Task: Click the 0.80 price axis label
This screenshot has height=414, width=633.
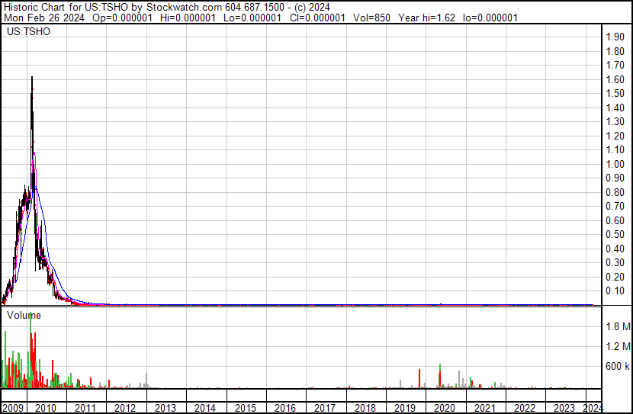Action: [615, 192]
